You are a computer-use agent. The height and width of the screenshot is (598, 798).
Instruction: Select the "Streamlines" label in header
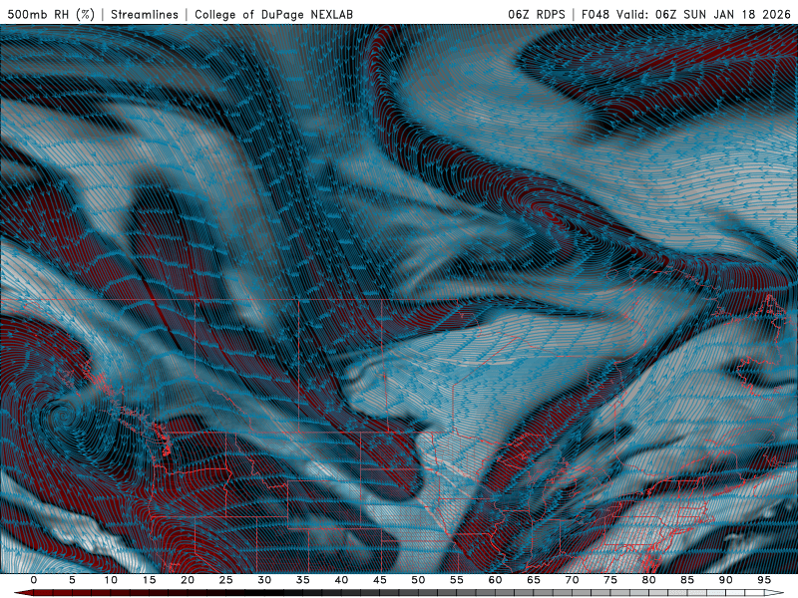pyautogui.click(x=145, y=14)
